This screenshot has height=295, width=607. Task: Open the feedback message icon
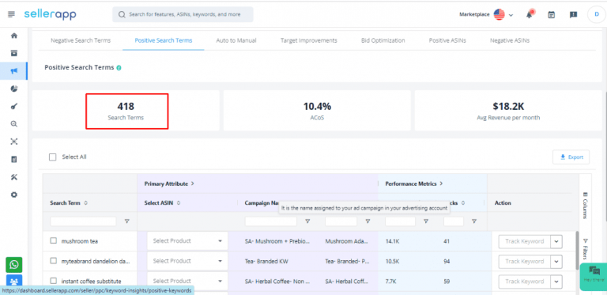pos(573,15)
